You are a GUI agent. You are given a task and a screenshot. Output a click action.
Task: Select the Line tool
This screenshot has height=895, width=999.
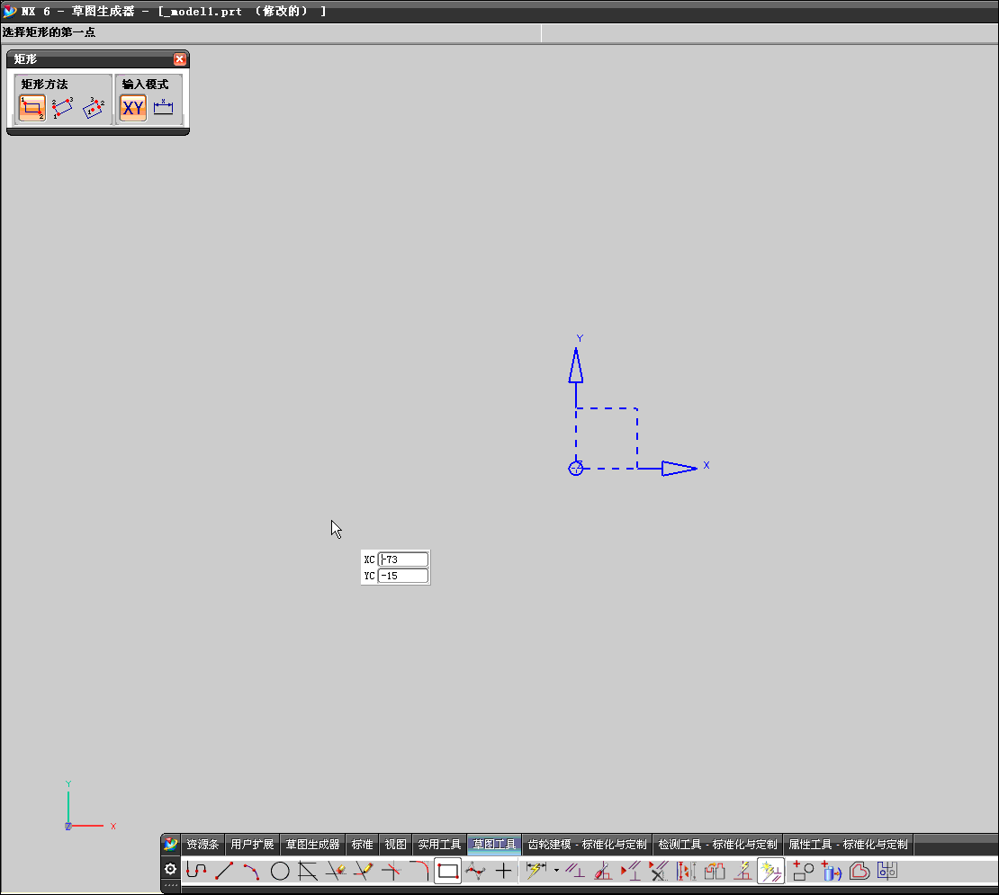pyautogui.click(x=224, y=871)
